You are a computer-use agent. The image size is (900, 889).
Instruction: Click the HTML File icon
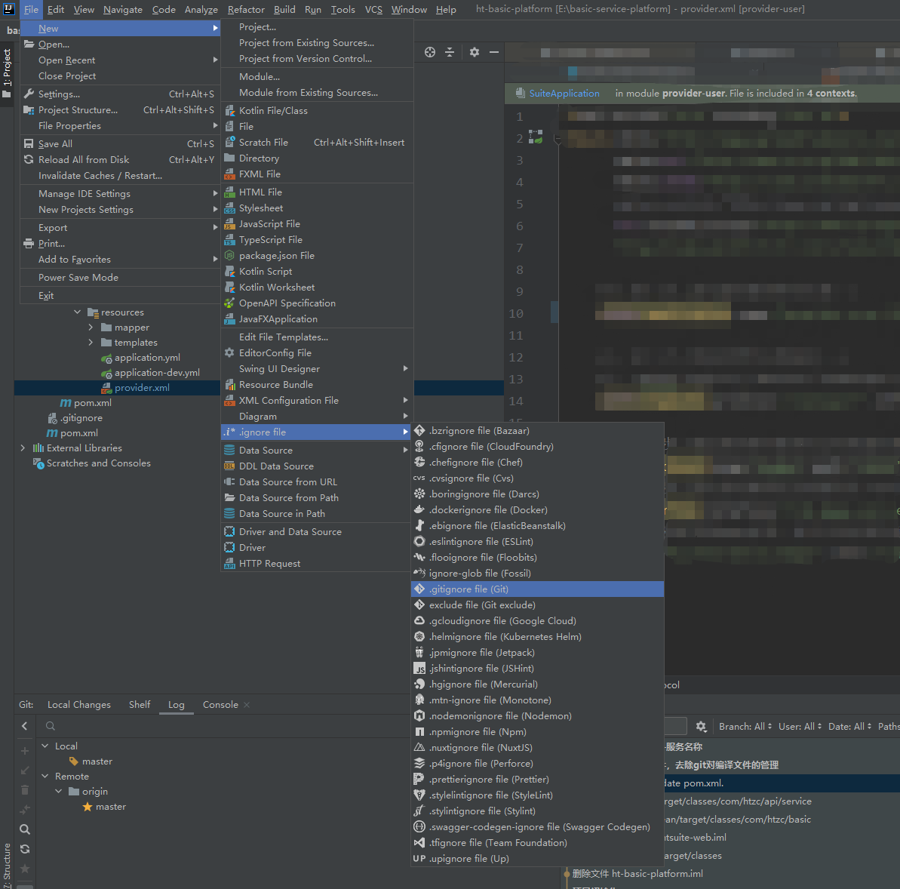(x=229, y=192)
